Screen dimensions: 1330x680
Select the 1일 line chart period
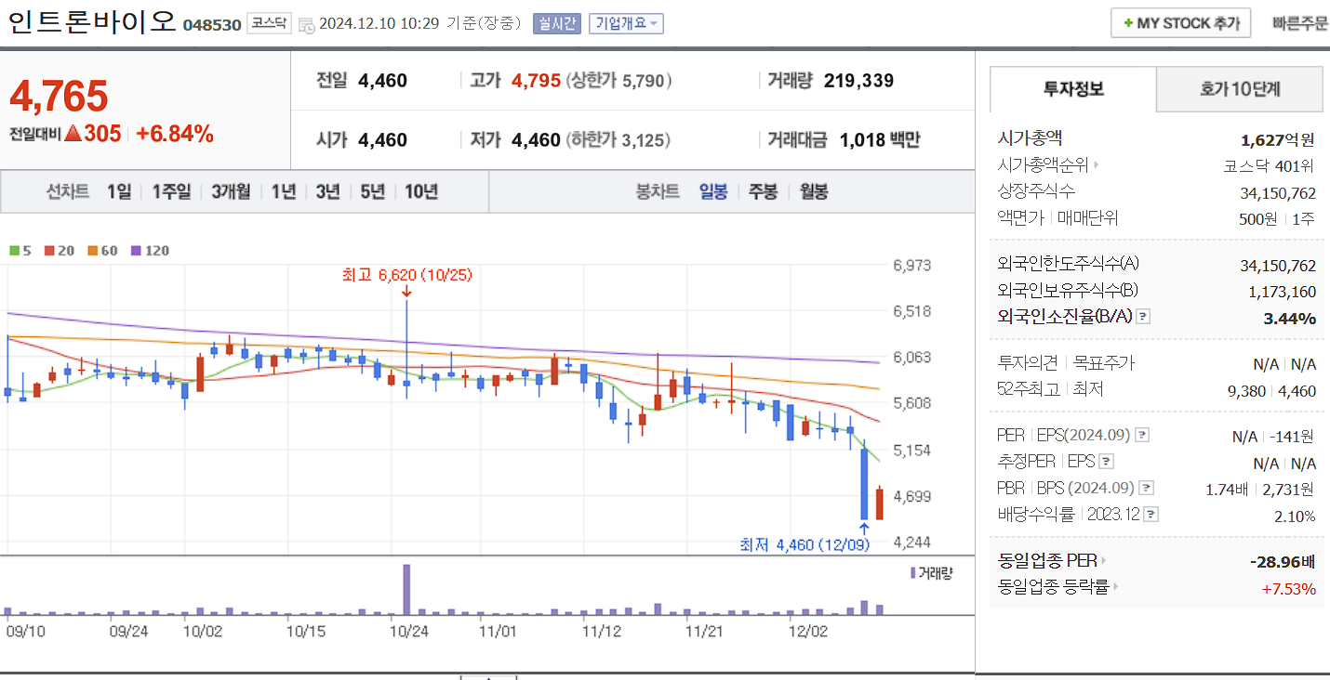pos(119,192)
